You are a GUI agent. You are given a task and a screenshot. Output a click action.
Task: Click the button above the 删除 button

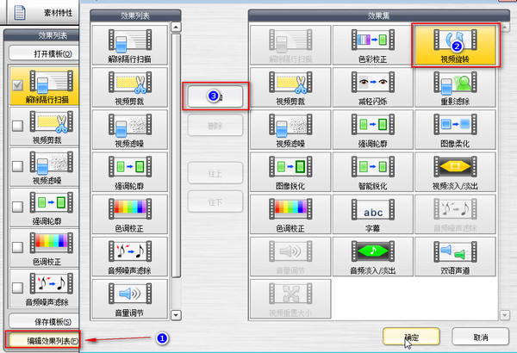click(215, 96)
